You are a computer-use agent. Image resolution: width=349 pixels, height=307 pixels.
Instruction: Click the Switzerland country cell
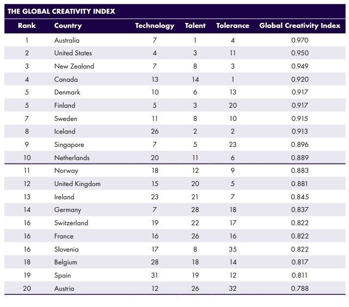point(71,223)
